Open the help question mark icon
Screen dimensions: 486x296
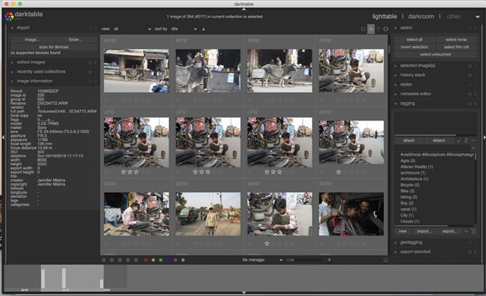click(378, 29)
